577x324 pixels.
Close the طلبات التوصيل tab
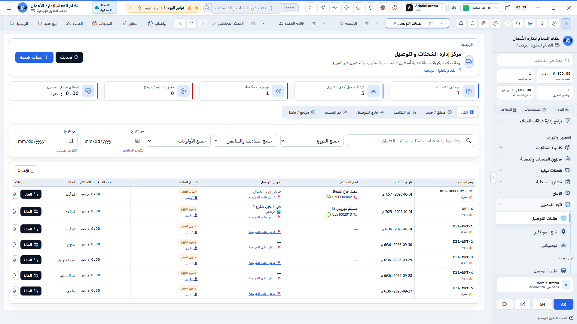coord(441,23)
